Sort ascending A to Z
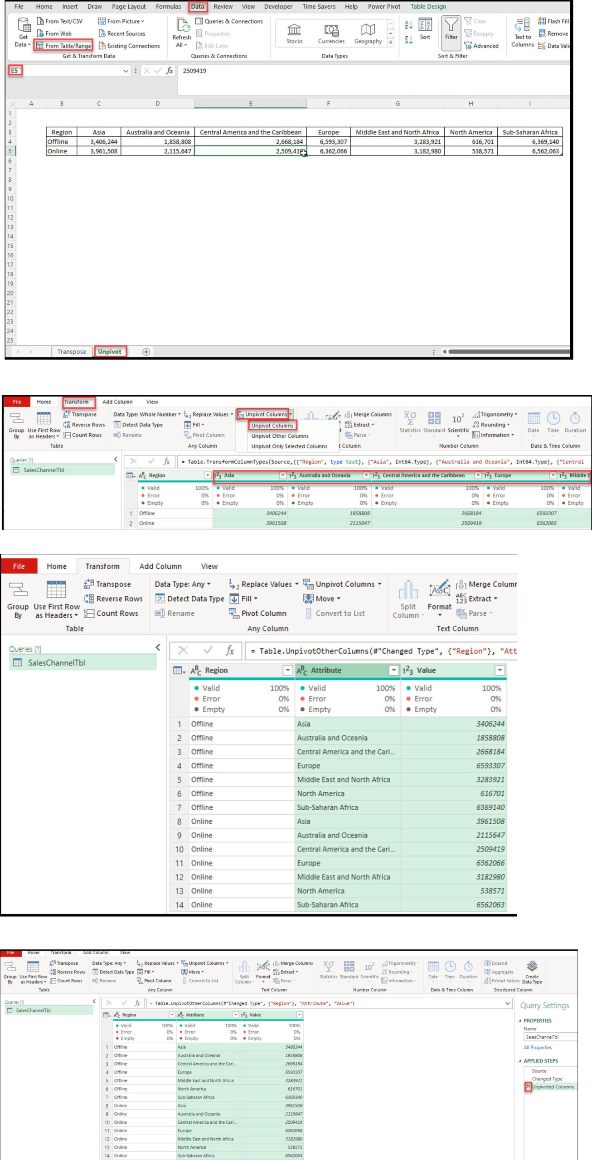The image size is (592, 1160). (408, 25)
